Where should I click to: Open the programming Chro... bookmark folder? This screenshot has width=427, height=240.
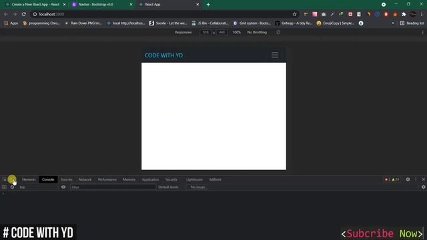[x=41, y=23]
